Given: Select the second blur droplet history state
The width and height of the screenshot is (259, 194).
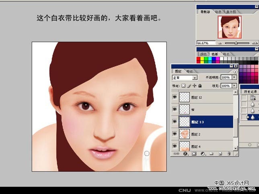Looking at the screenshot, I should click(x=253, y=111).
